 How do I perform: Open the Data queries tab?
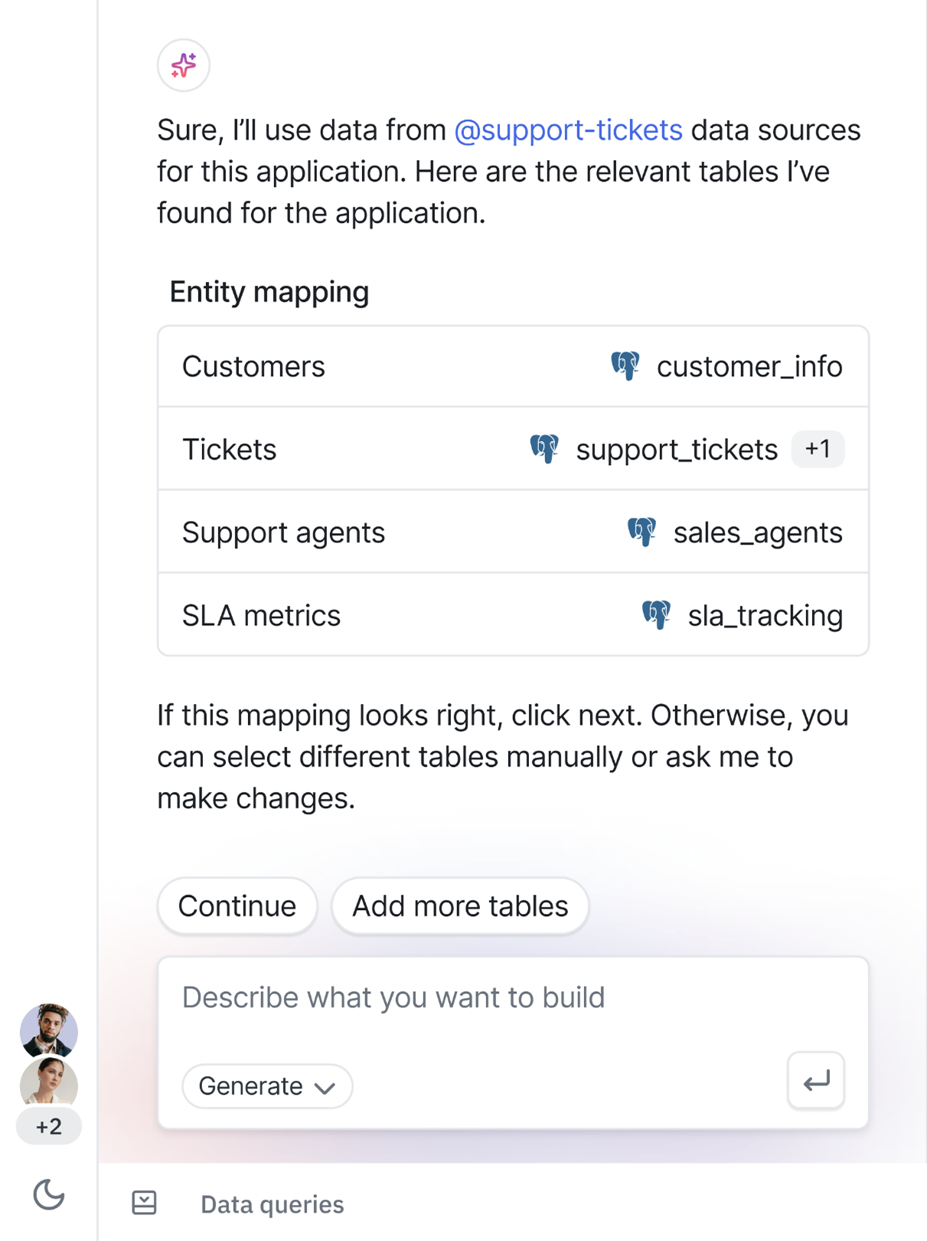272,1204
